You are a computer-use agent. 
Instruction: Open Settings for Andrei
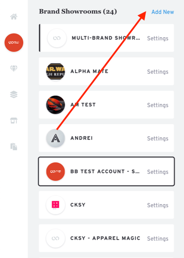pyautogui.click(x=158, y=139)
